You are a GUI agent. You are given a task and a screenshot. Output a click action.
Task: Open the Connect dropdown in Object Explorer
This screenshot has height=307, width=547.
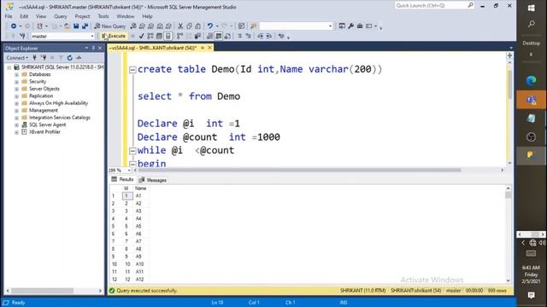tap(17, 58)
